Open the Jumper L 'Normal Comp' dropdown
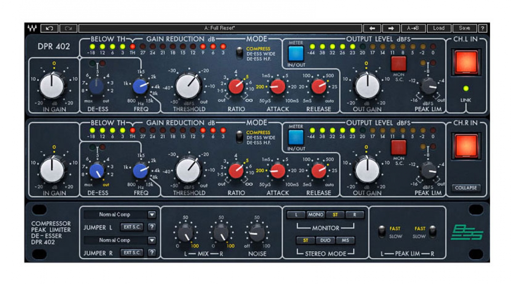511x284 pixels. 120,215
